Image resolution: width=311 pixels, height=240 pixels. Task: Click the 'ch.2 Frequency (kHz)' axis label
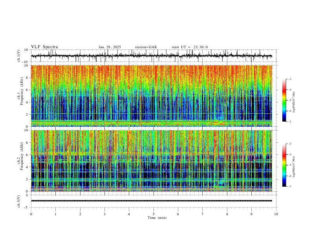point(20,156)
